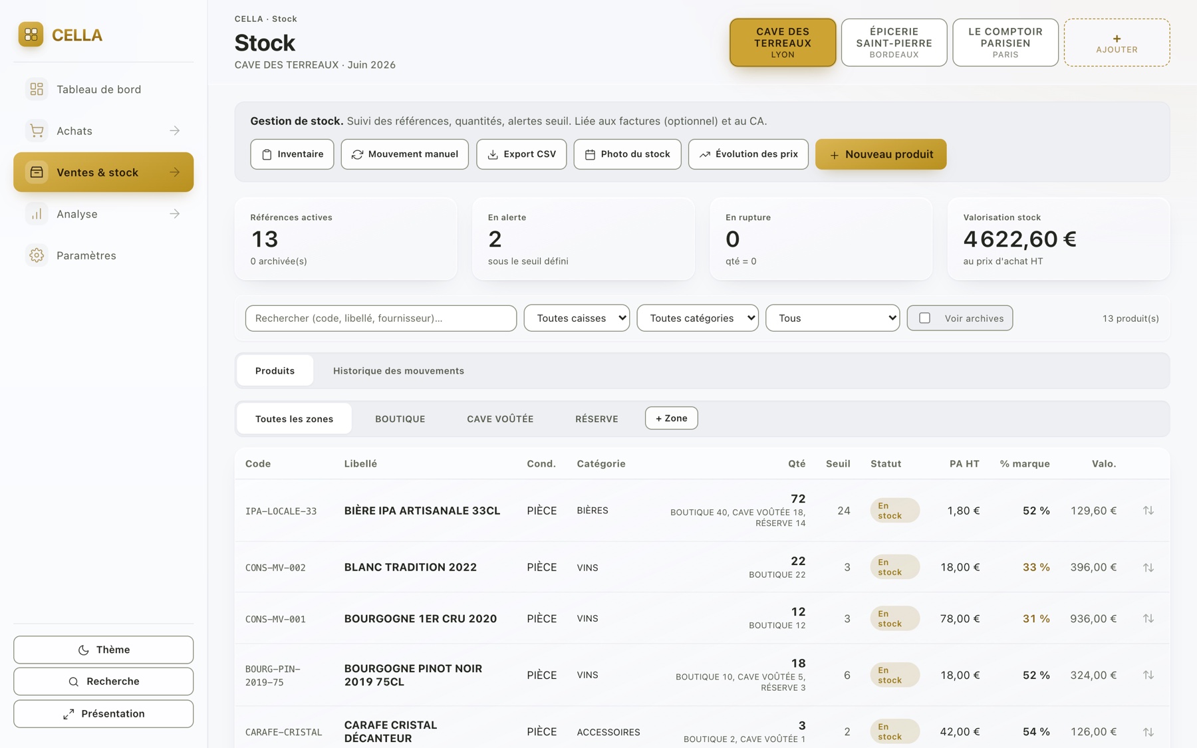
Task: Click the En rupture summary card
Action: tap(821, 239)
